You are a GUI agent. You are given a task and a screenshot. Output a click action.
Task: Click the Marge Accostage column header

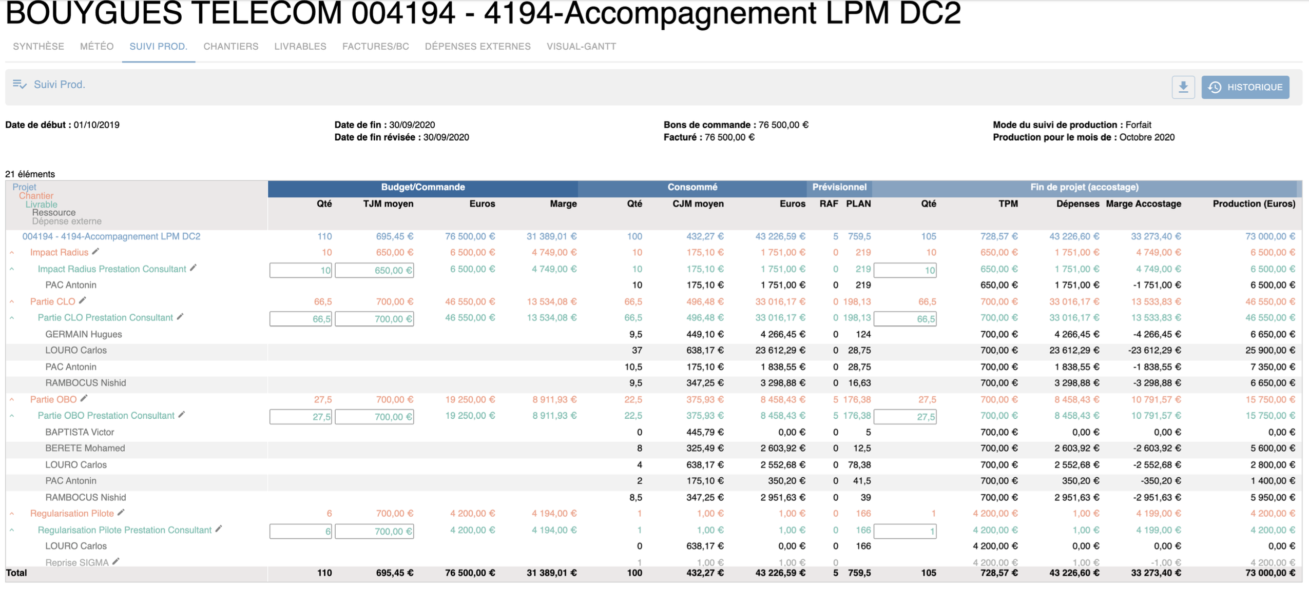click(1143, 204)
